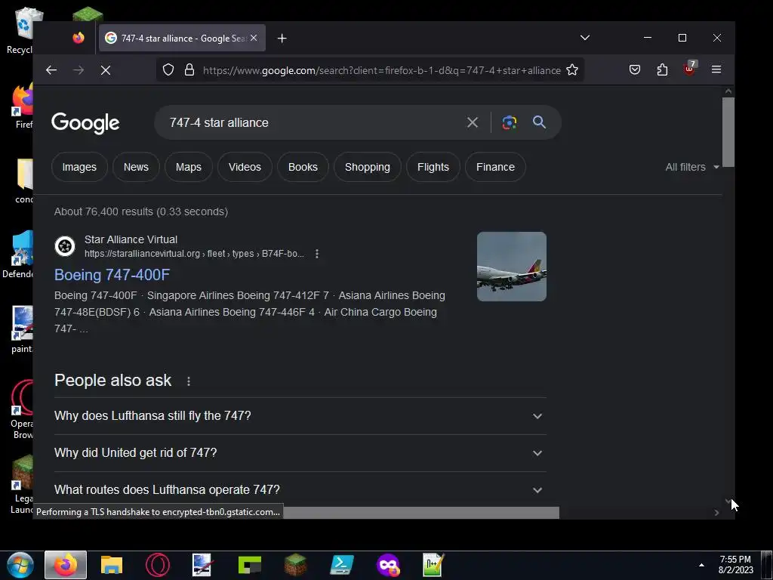
Task: Switch to the Flights filter
Action: tap(433, 167)
